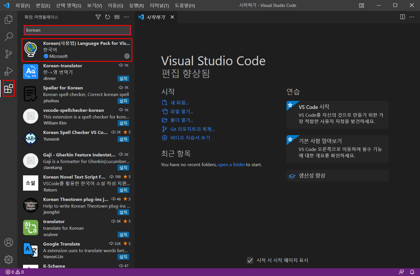Open the 편집(E) menu
The height and width of the screenshot is (276, 420).
point(43,5)
